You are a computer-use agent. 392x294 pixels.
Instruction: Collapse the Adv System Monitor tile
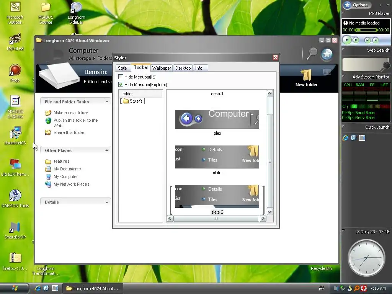point(343,76)
